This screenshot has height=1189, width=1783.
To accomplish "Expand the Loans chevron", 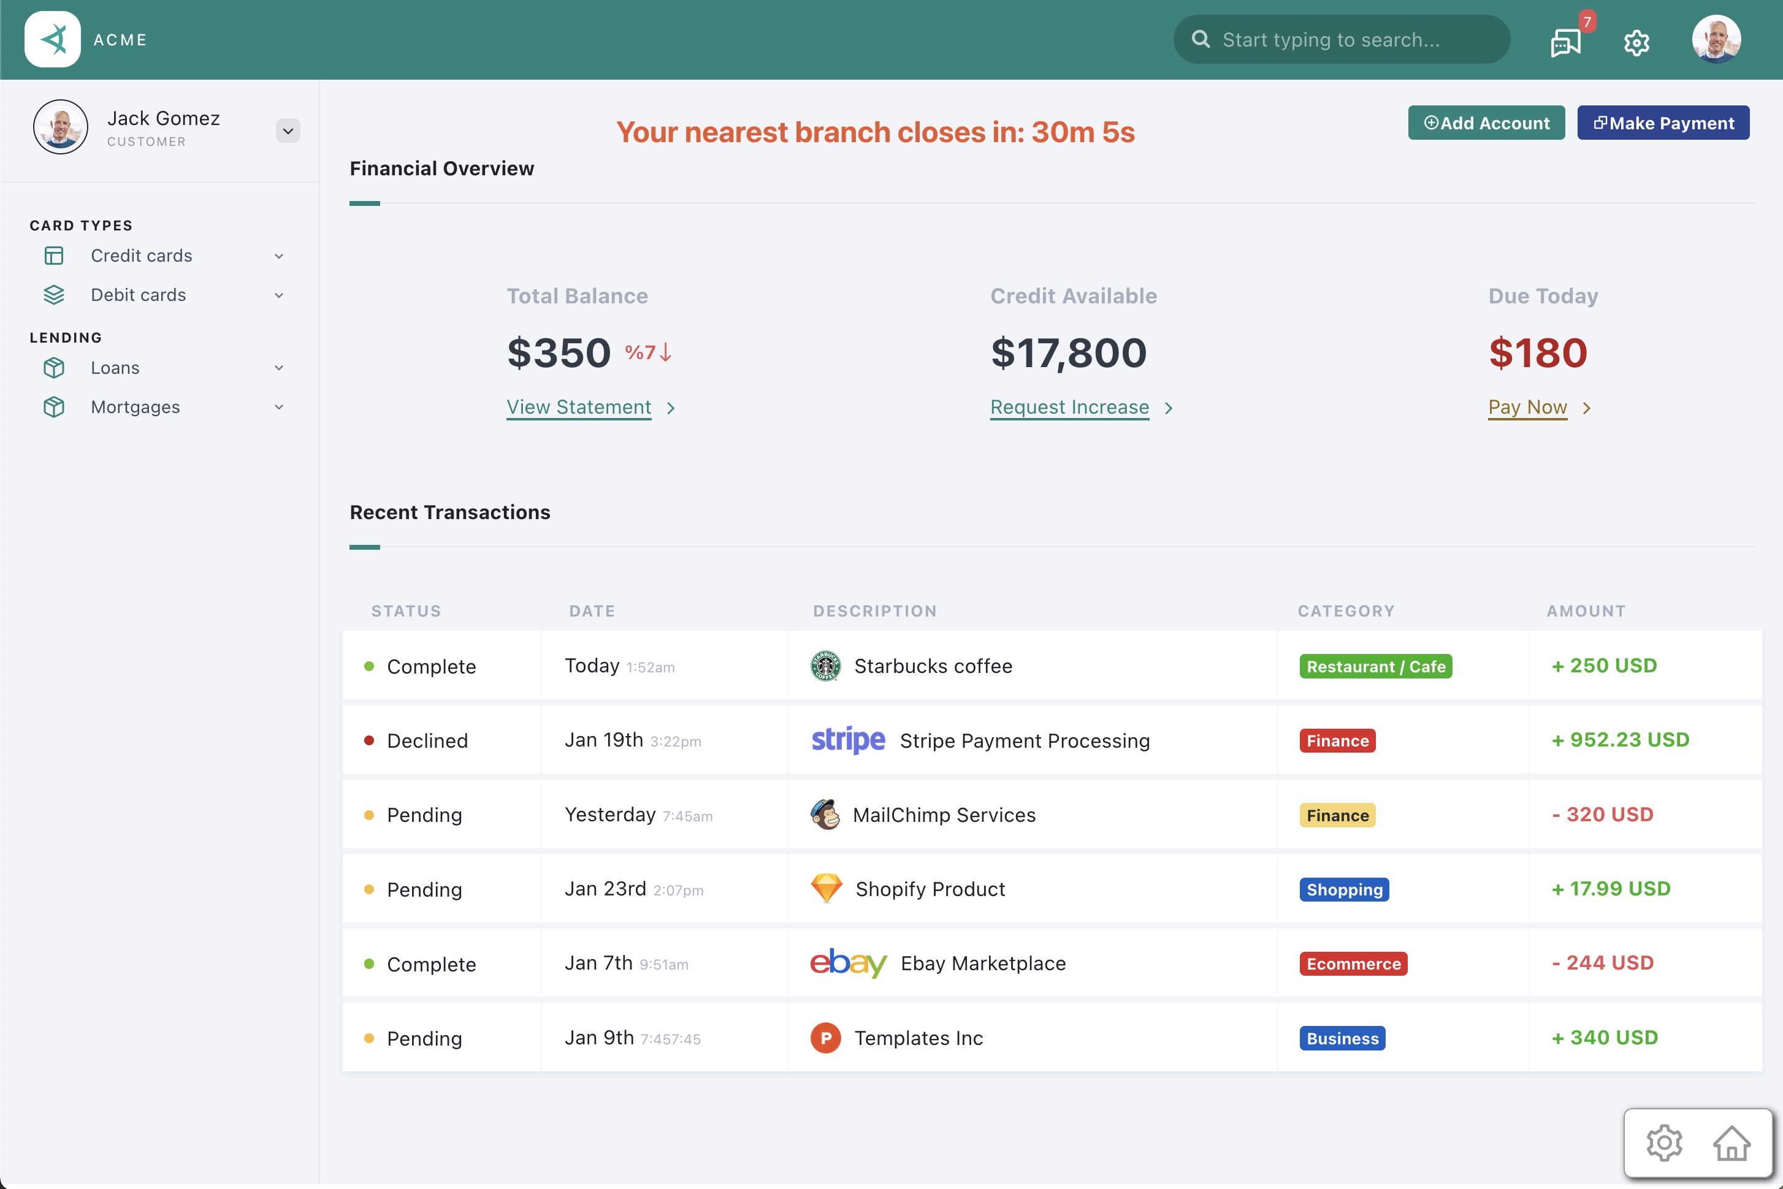I will click(x=279, y=368).
